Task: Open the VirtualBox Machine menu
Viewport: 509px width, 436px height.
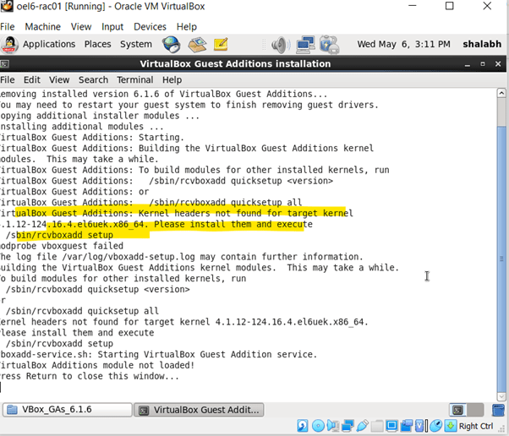Action: [42, 27]
